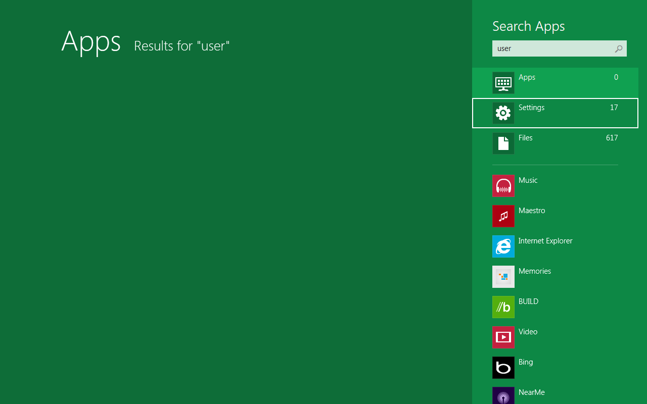Click the "Search Apps" pane title

(529, 26)
